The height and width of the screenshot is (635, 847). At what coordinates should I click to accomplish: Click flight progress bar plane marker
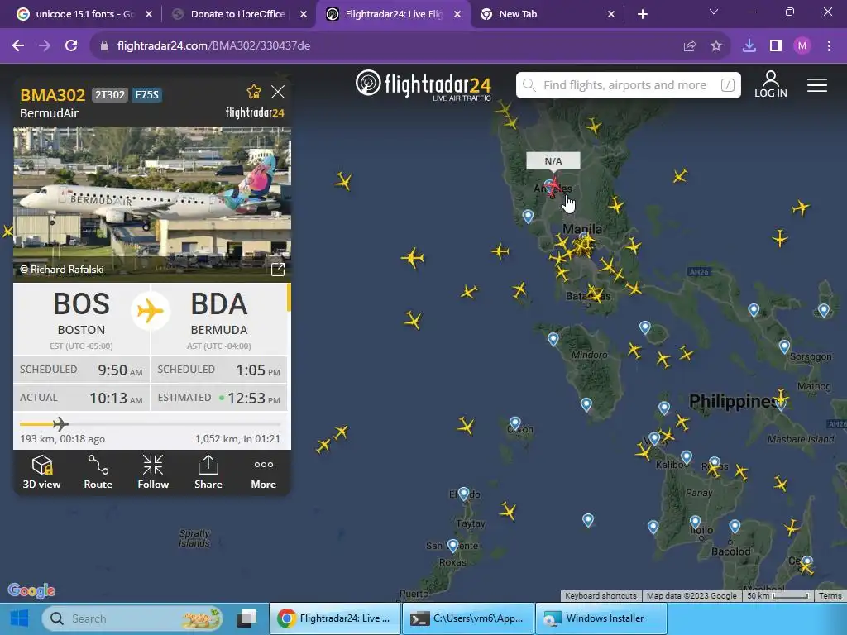coord(60,424)
